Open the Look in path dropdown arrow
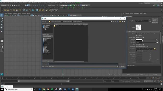 click(x=111, y=21)
